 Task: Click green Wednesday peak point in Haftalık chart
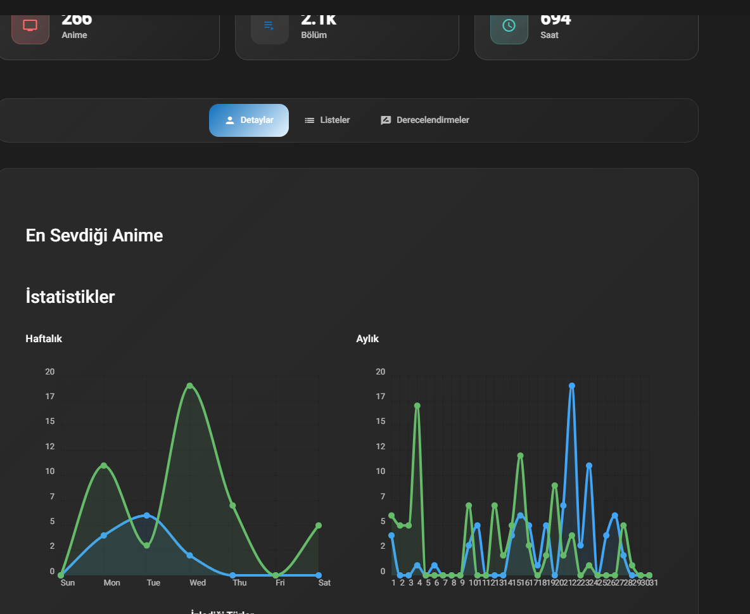(x=189, y=386)
